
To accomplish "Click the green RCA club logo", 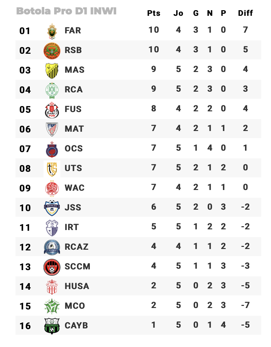I will coord(52,90).
